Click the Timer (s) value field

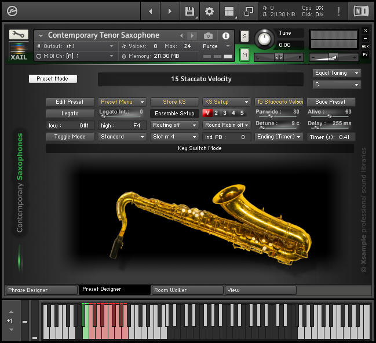tap(331, 137)
